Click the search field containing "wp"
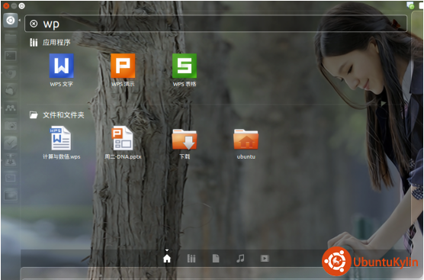 point(216,24)
